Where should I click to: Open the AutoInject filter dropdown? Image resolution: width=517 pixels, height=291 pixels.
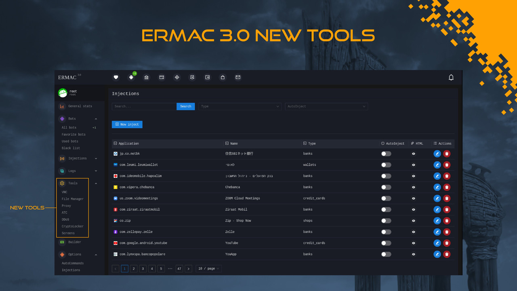[326, 106]
